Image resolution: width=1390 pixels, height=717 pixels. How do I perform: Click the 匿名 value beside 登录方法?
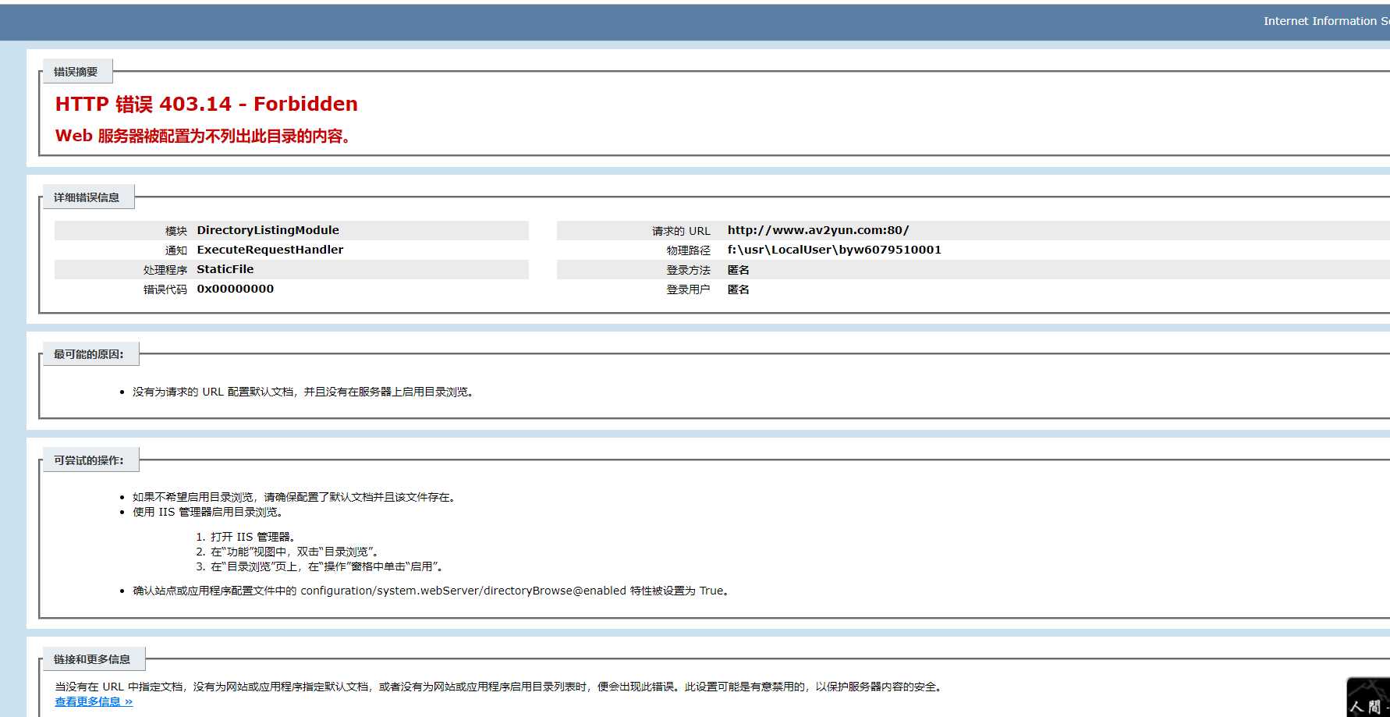click(738, 270)
